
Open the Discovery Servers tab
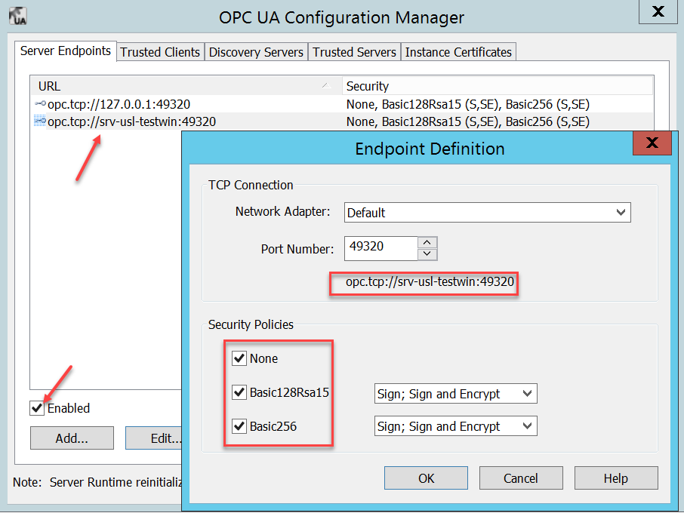tap(256, 52)
